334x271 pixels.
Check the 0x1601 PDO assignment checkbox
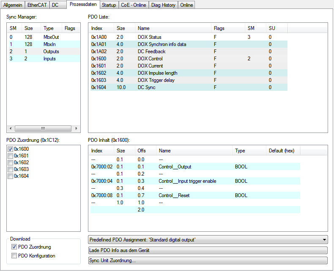coord(10,156)
